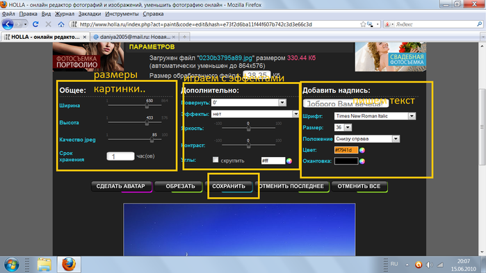Go to Firefox home page icon
486x273 pixels.
pos(61,24)
